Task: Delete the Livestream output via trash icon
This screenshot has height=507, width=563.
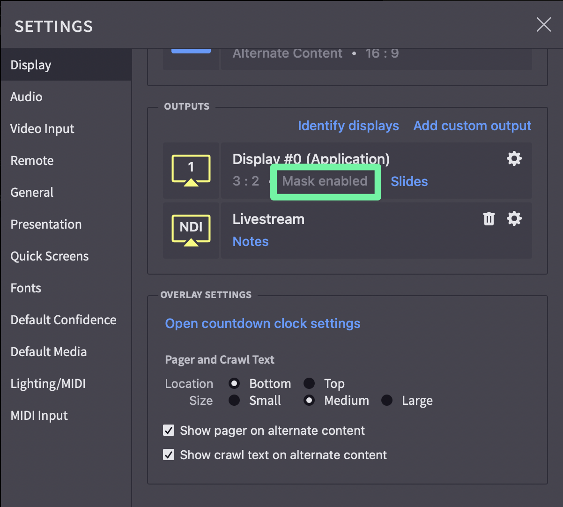Action: (489, 219)
